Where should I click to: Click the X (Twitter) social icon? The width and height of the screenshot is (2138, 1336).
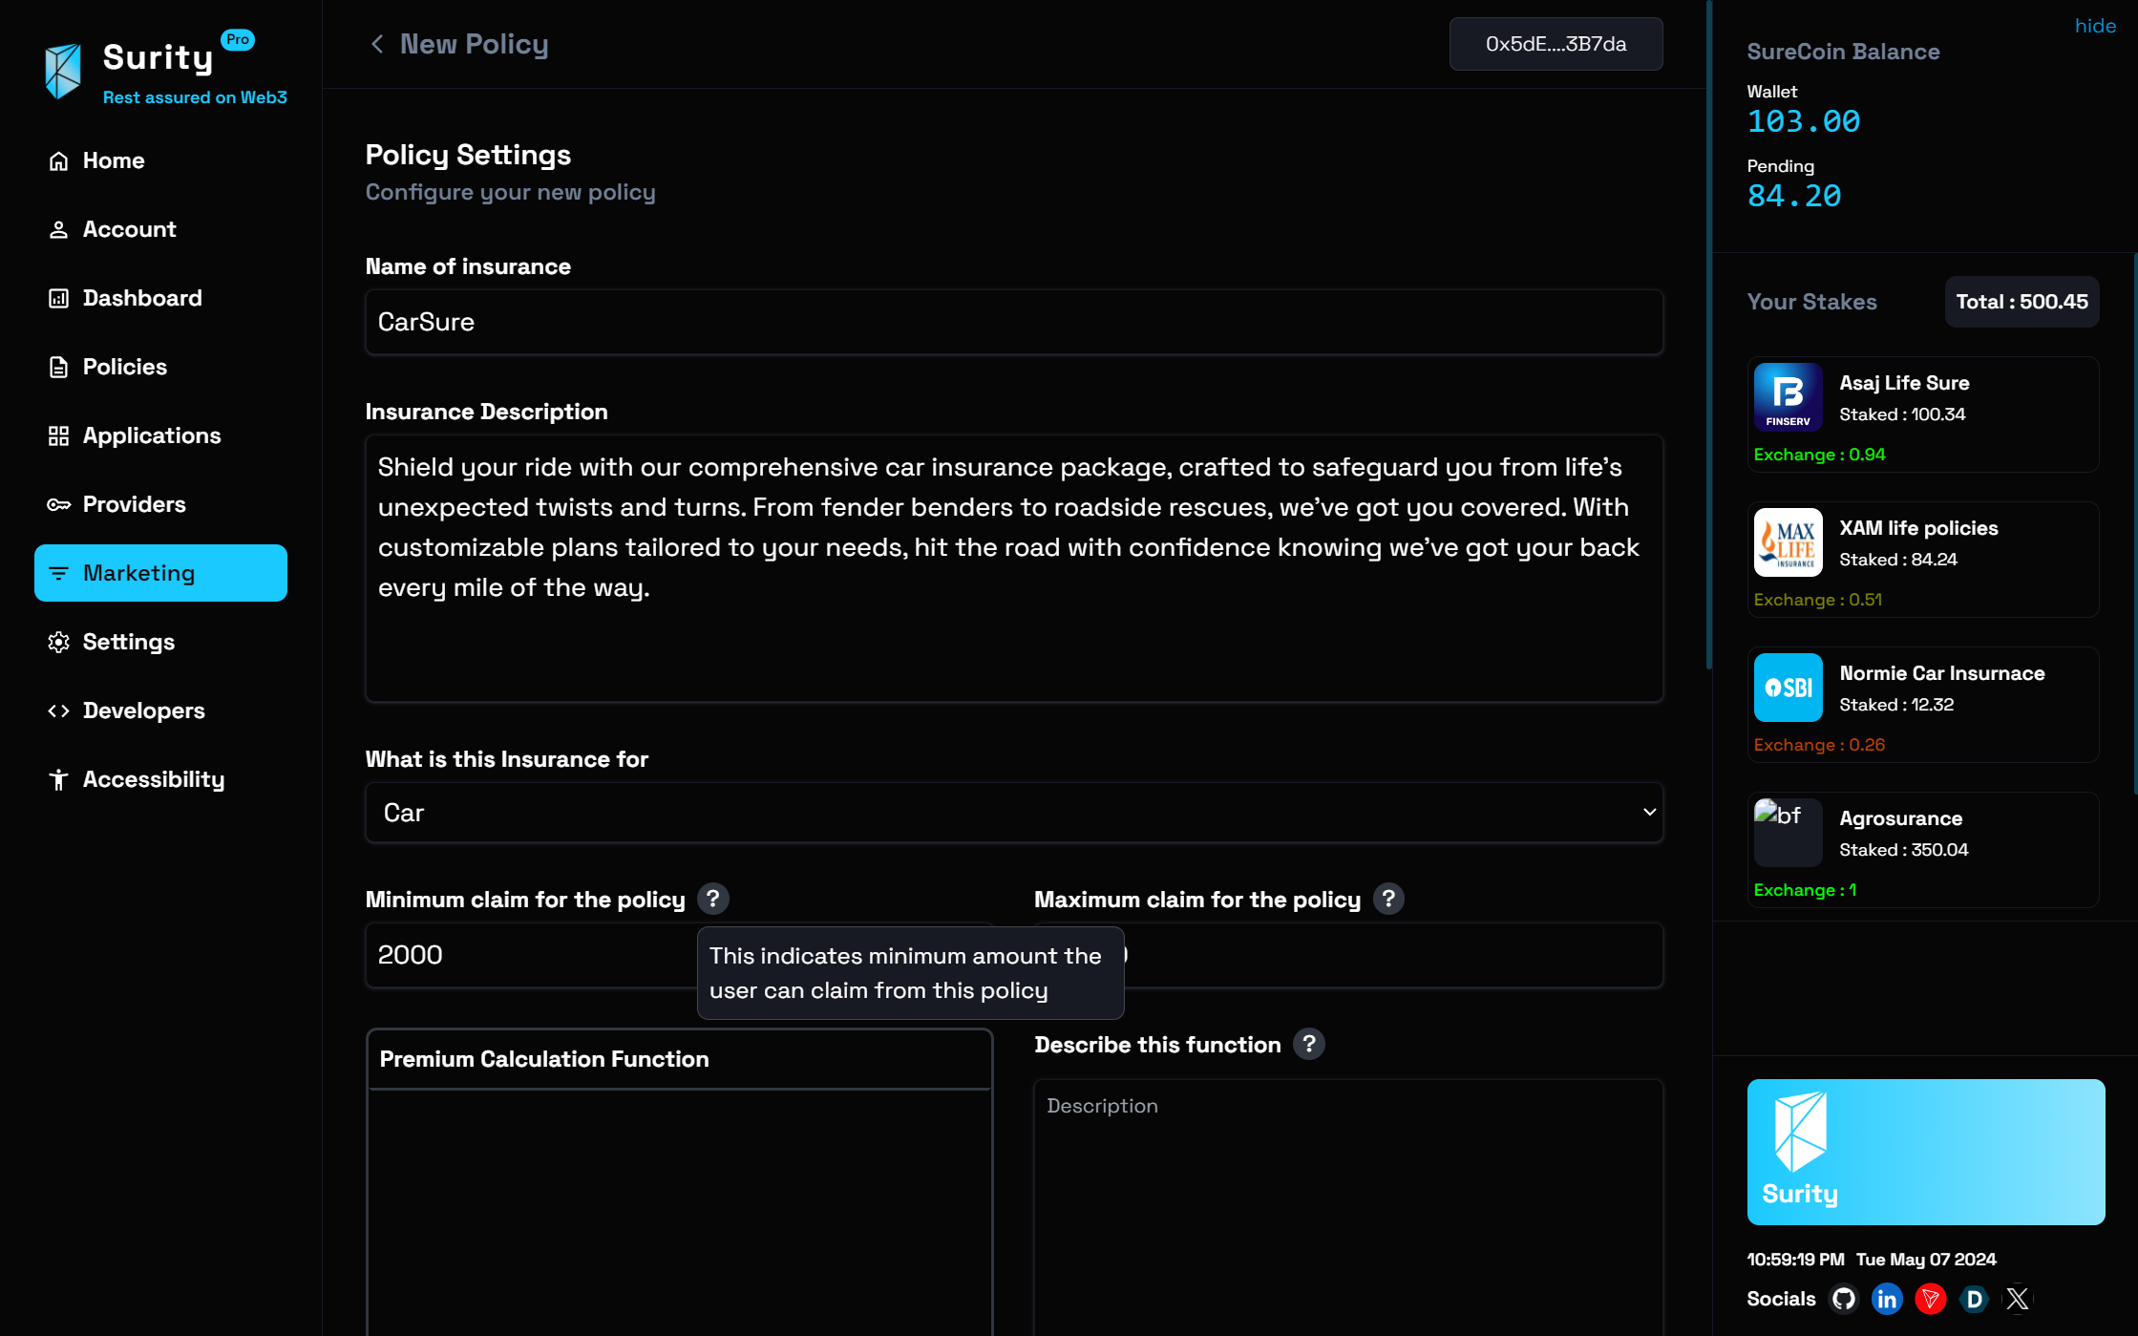2018,1299
